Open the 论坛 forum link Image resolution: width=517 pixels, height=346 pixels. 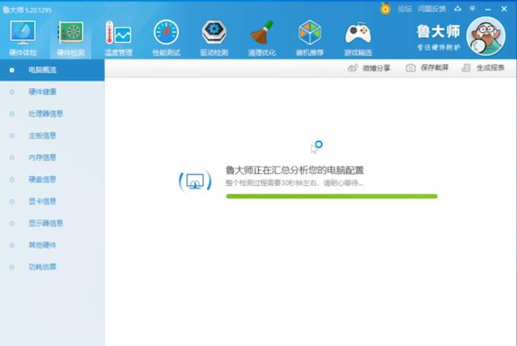pos(405,9)
